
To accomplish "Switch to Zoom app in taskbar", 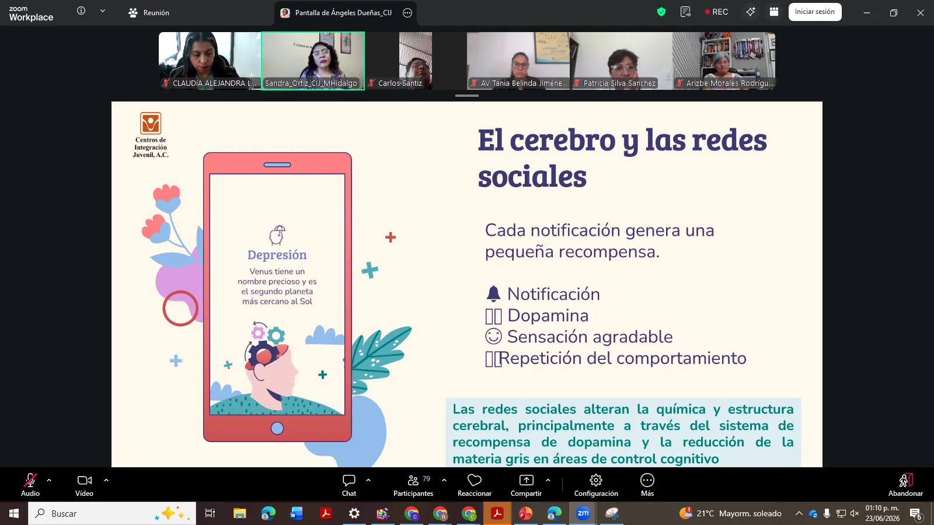I will 583,513.
